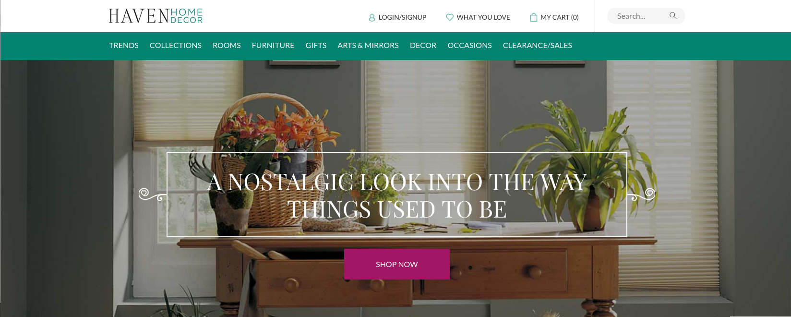Click the magnifying glass search icon
The width and height of the screenshot is (791, 317).
point(673,16)
